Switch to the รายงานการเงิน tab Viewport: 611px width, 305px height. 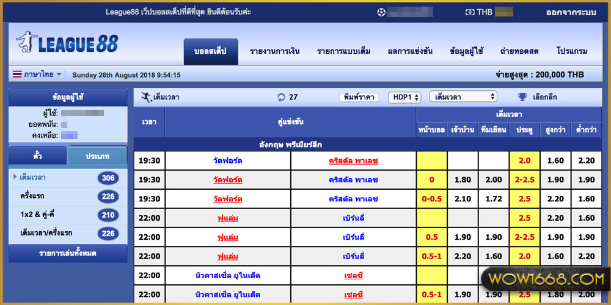pos(274,51)
